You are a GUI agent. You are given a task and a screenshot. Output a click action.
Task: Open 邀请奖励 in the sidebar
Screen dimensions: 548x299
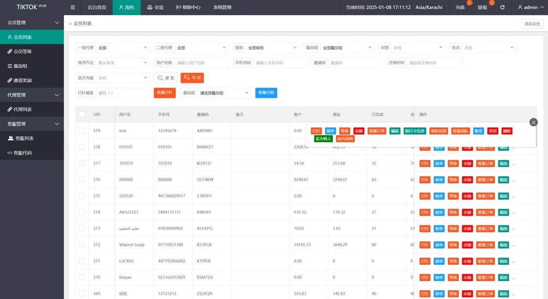tap(23, 80)
